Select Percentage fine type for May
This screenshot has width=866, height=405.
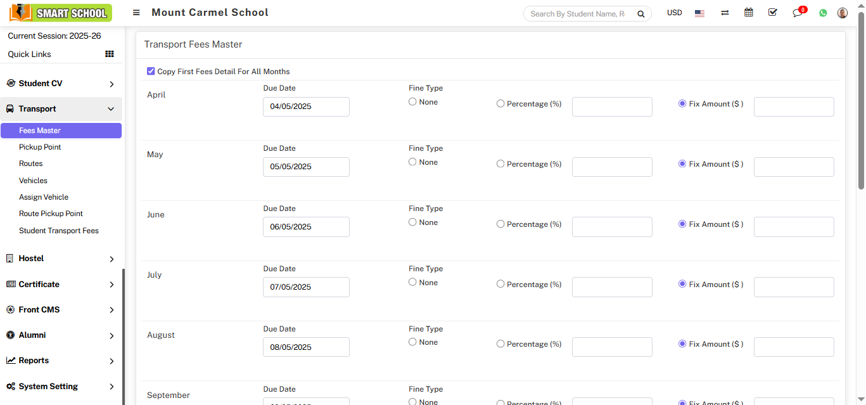click(x=500, y=164)
